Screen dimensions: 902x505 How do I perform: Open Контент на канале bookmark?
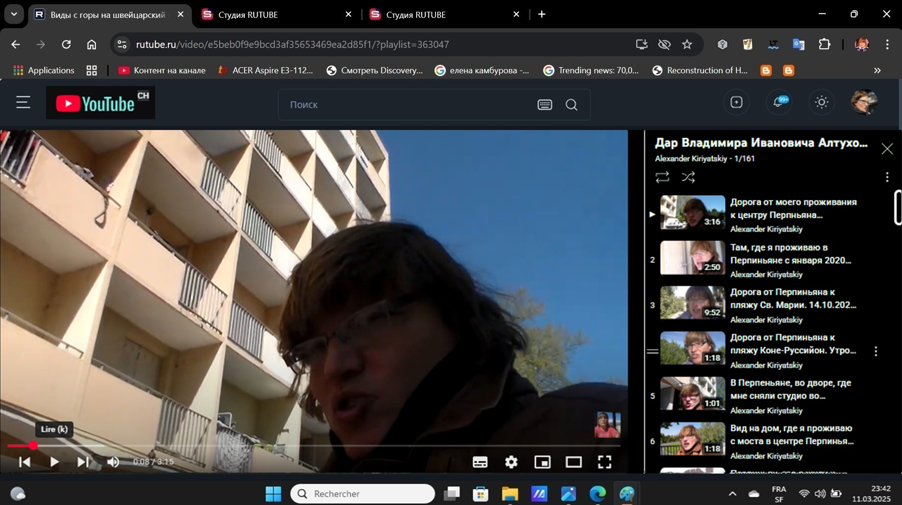[x=162, y=70]
